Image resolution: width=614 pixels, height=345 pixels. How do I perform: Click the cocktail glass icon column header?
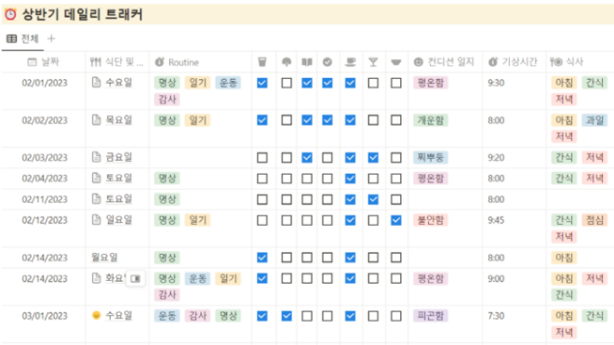coord(373,62)
